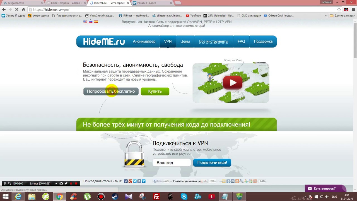This screenshot has height=201, width=357.
Task: Open the Цены navigation item
Action: pyautogui.click(x=185, y=41)
